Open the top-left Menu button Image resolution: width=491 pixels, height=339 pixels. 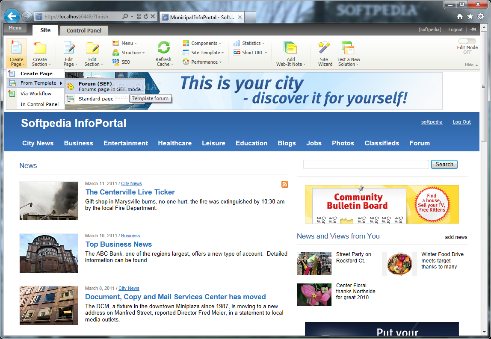pos(15,28)
